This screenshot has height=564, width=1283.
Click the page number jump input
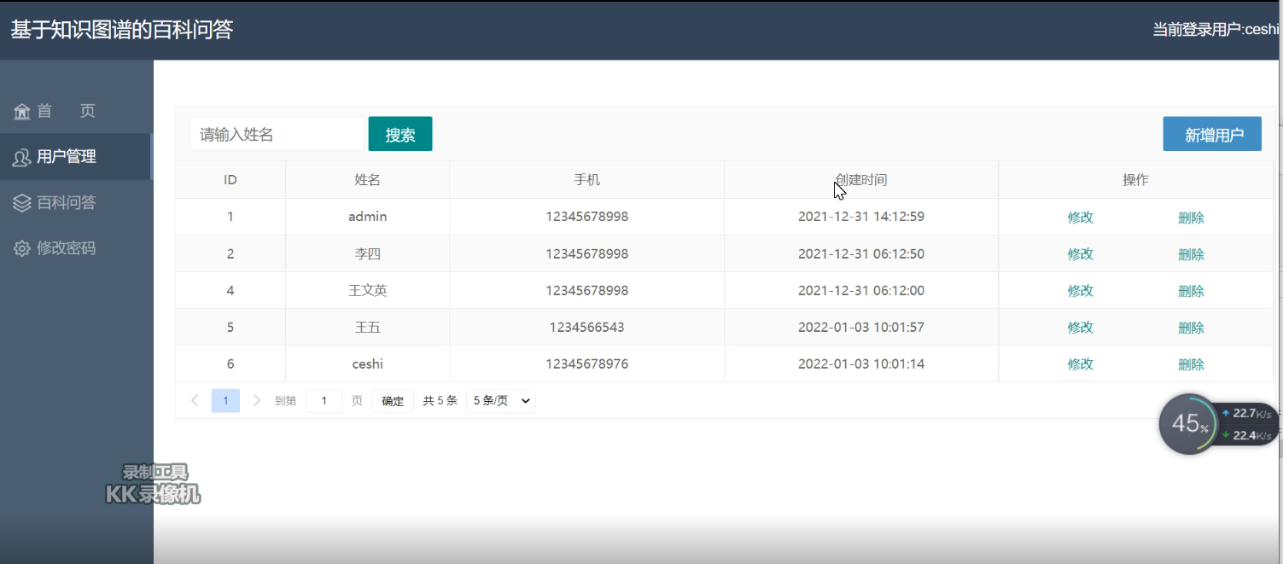point(324,401)
